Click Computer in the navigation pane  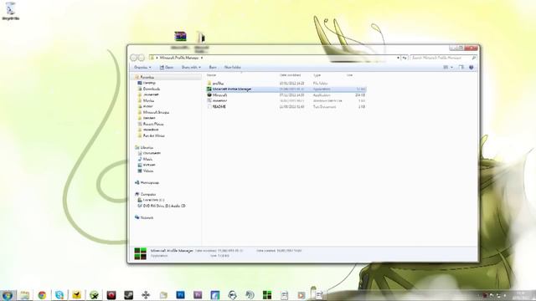pyautogui.click(x=148, y=194)
